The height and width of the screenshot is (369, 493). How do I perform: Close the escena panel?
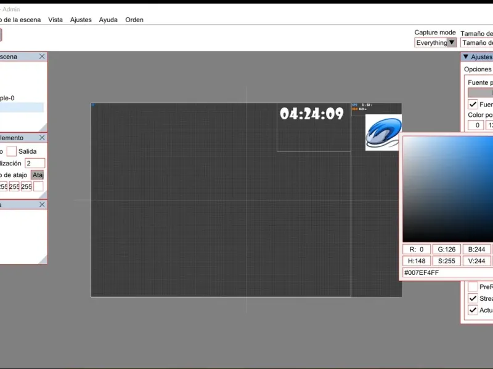click(x=42, y=57)
